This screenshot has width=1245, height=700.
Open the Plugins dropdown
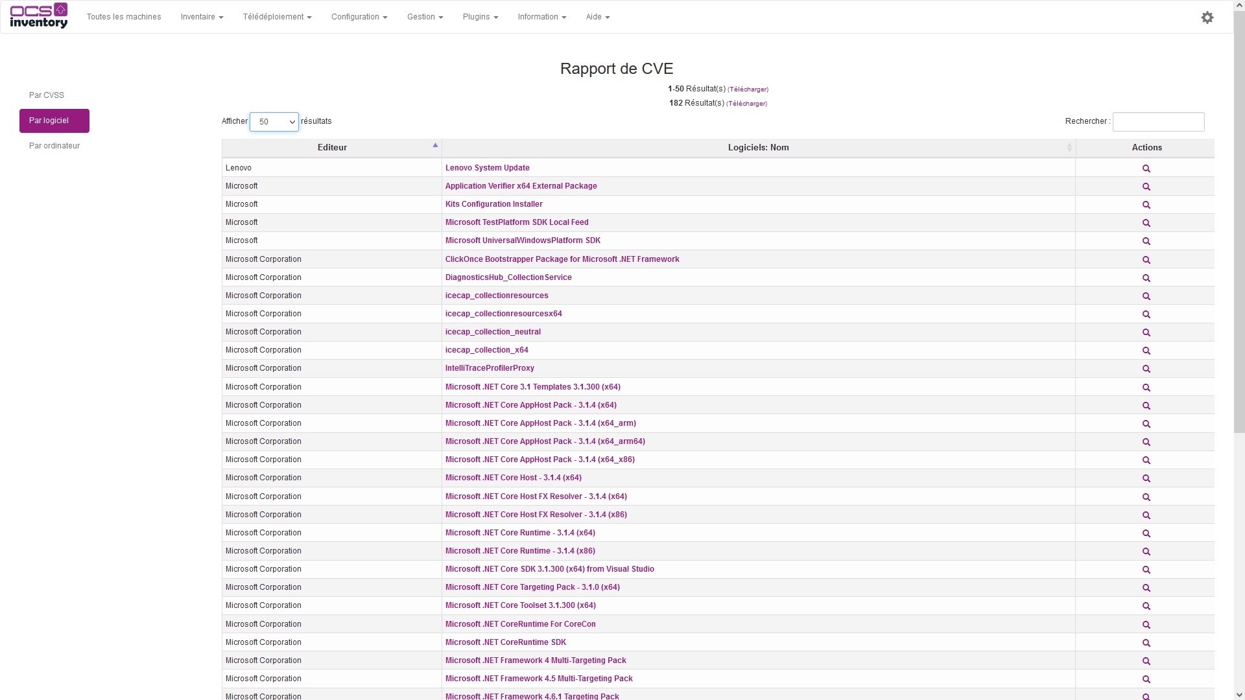point(480,17)
